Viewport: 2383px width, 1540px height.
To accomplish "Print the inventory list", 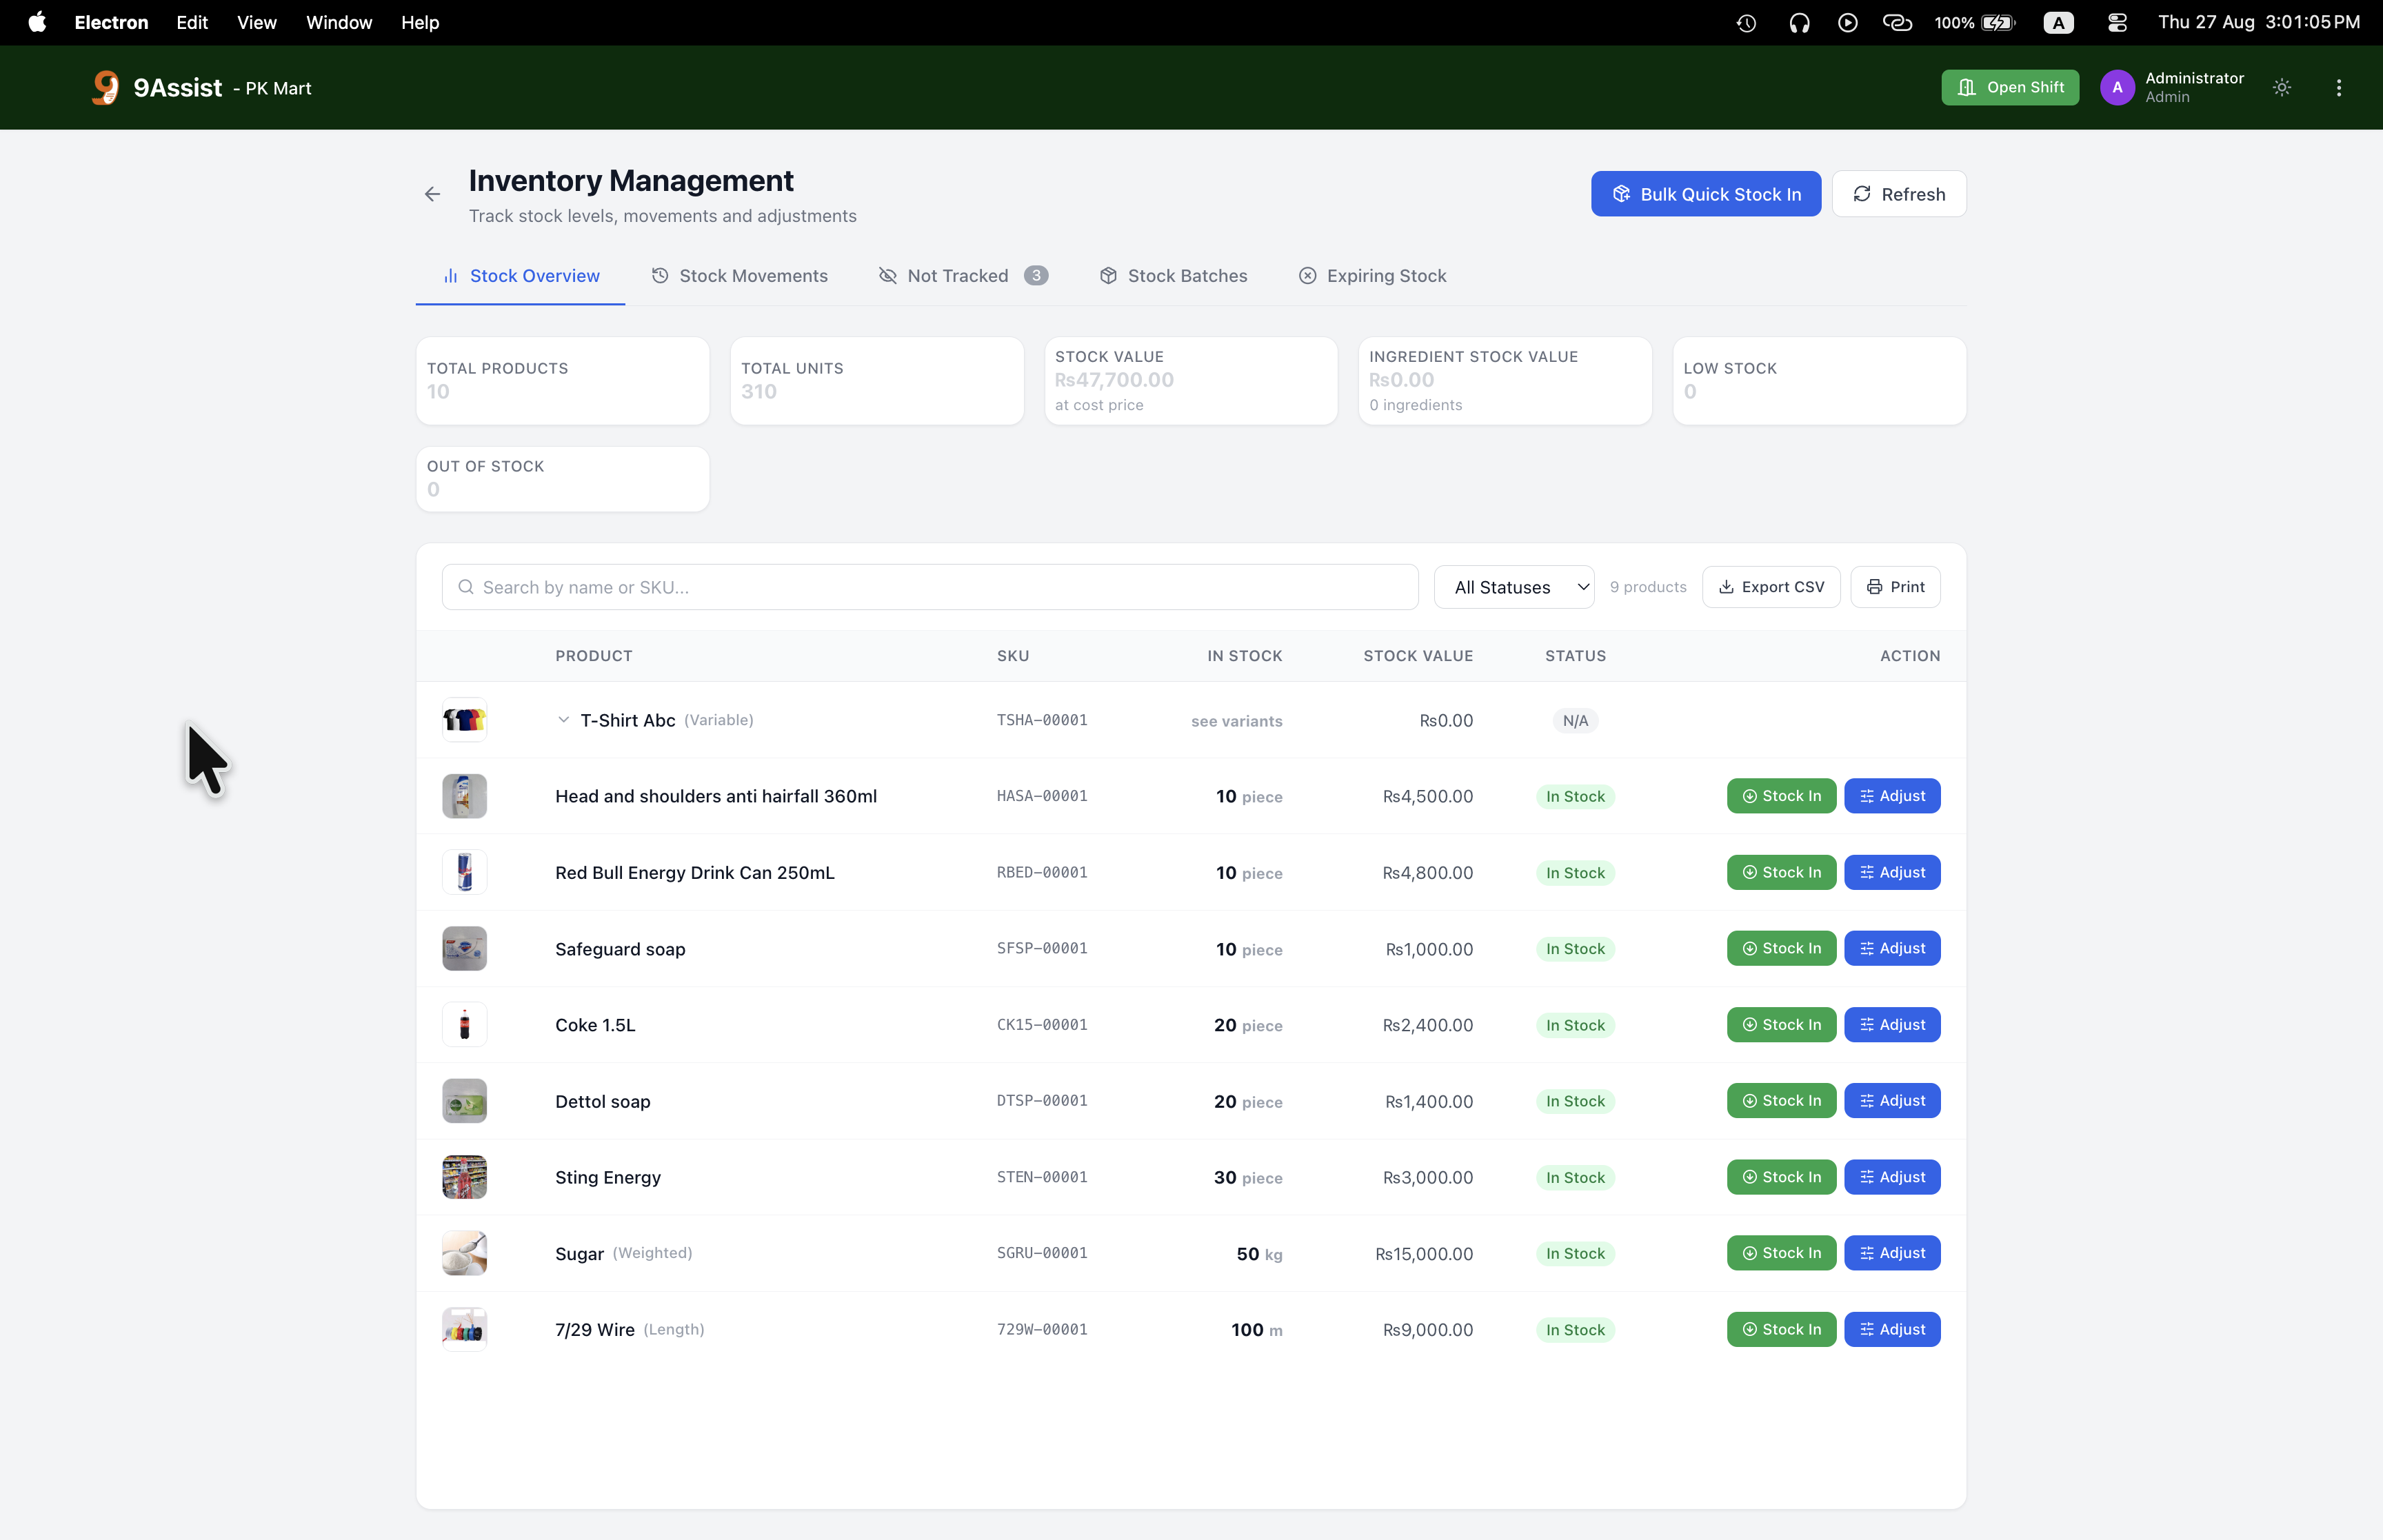I will pyautogui.click(x=1895, y=587).
